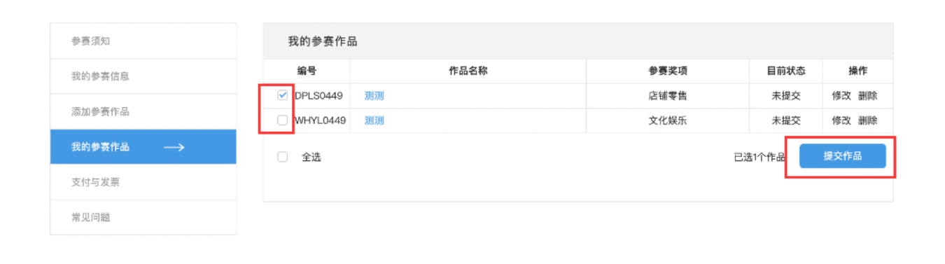Go to 我的参赛信息 in sidebar
This screenshot has width=945, height=264.
pos(143,76)
